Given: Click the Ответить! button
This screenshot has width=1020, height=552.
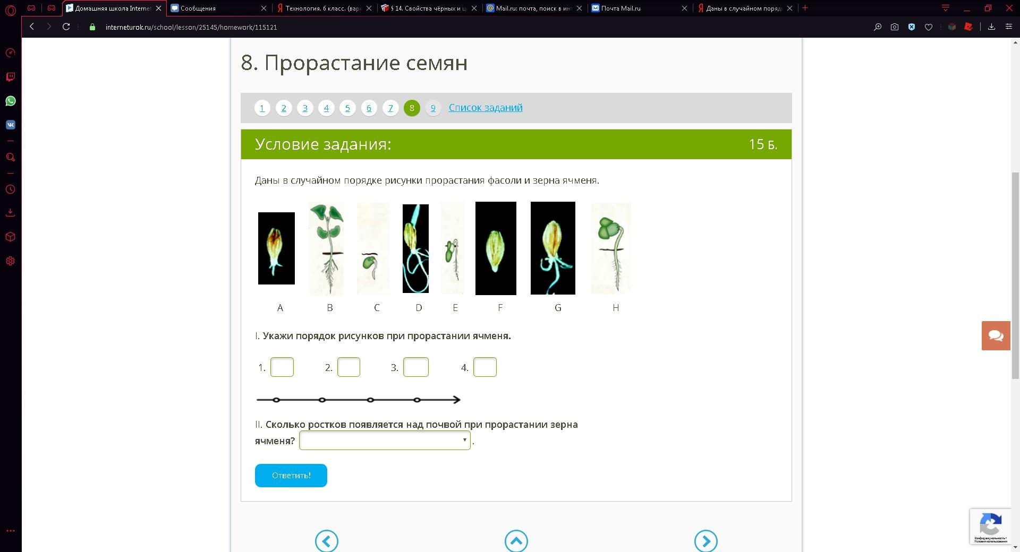Looking at the screenshot, I should [x=291, y=476].
